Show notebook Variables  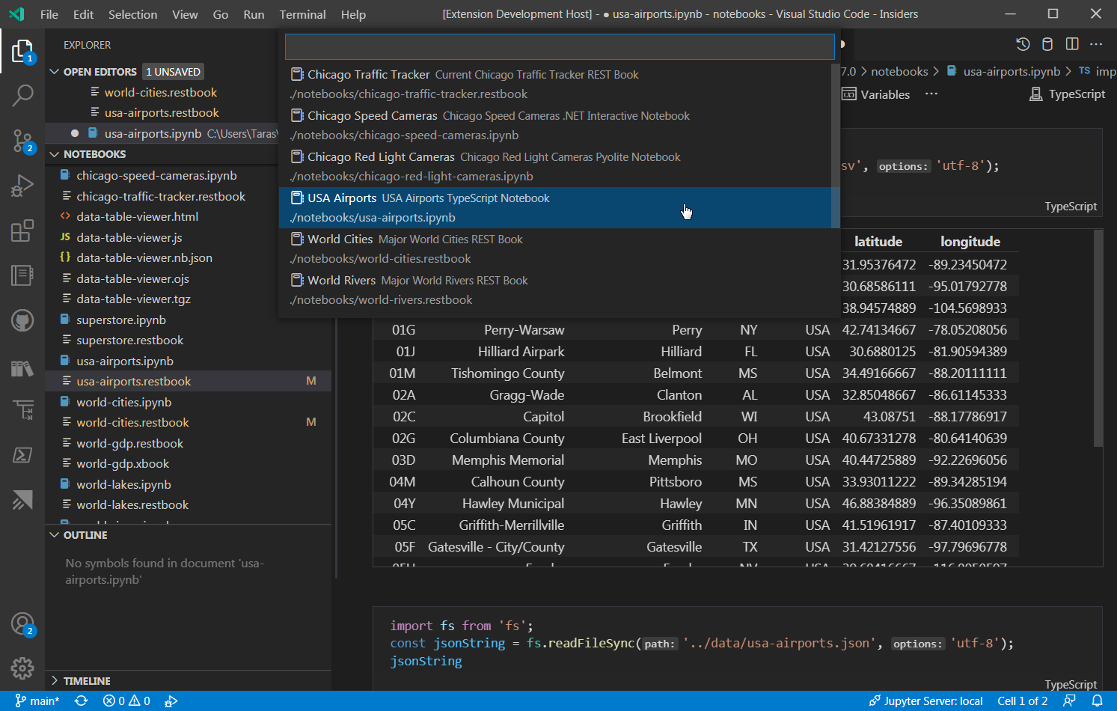click(876, 94)
